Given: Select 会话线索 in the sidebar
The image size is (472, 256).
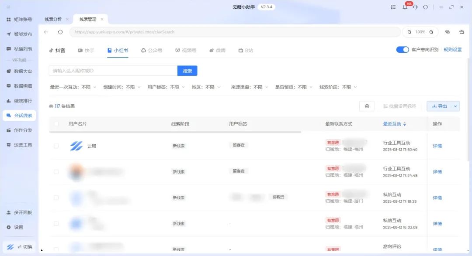Looking at the screenshot, I should point(19,116).
